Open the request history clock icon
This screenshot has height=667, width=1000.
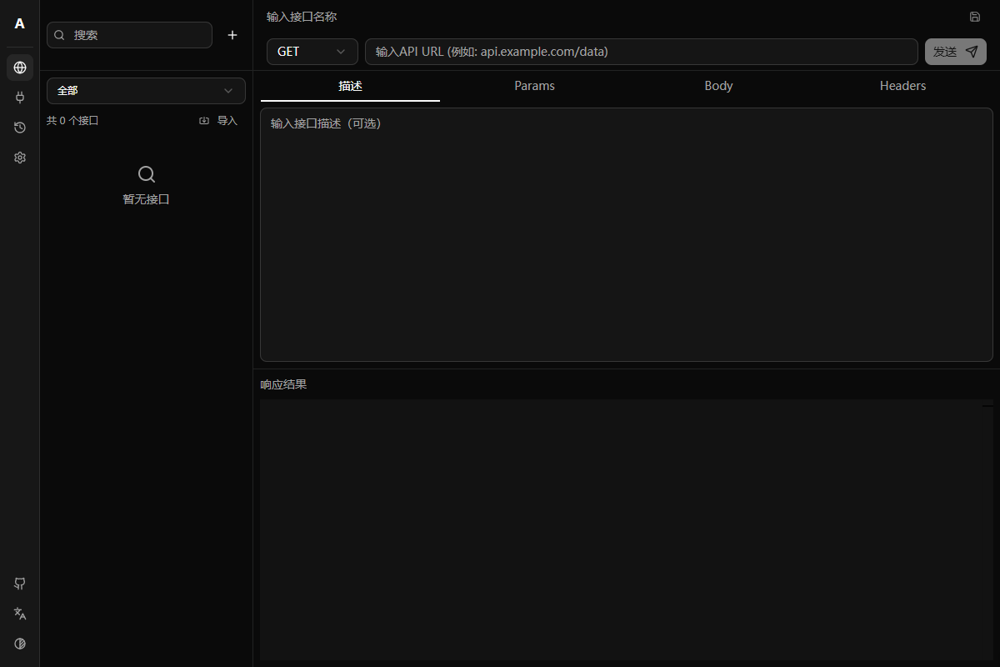(20, 128)
